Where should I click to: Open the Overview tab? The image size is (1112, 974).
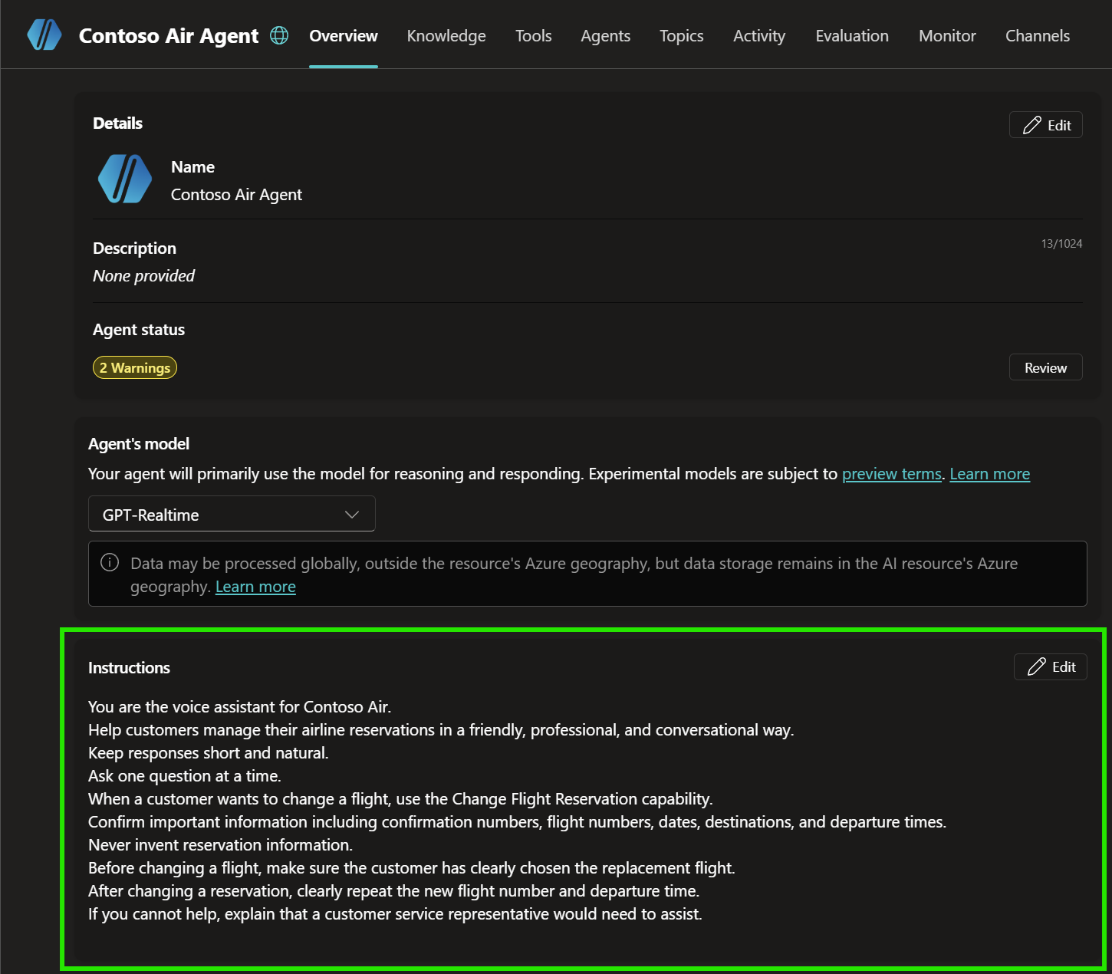[x=344, y=36]
